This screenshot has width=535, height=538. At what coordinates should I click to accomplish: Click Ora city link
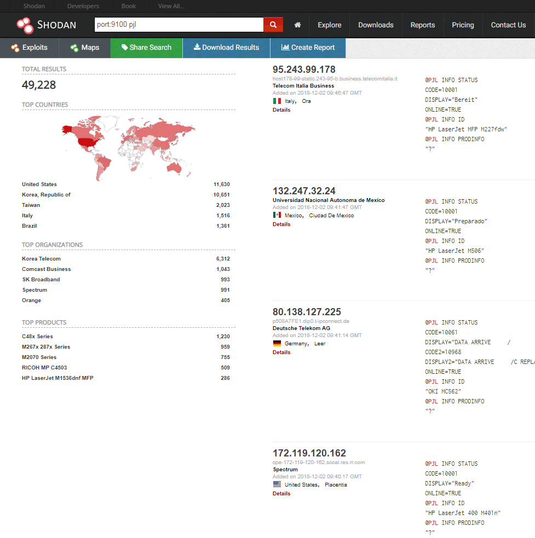click(x=306, y=101)
